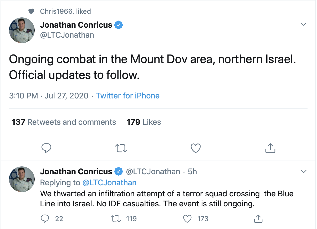Image resolution: width=317 pixels, height=229 pixels.
Task: Like the reply tweet with 173 likes
Action: click(187, 218)
